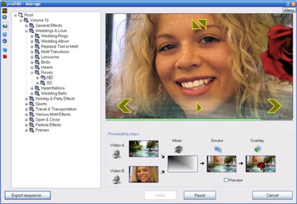Click the blue globe icon in sidebar
This screenshot has width=297, height=204.
pos(5,50)
